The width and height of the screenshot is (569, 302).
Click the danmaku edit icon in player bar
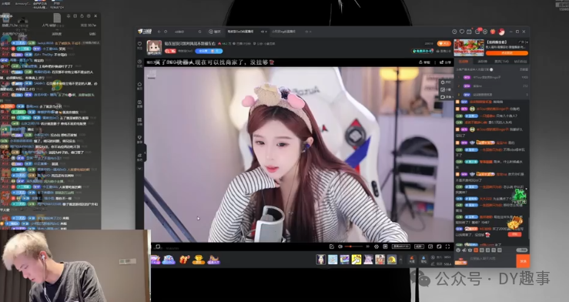click(331, 247)
